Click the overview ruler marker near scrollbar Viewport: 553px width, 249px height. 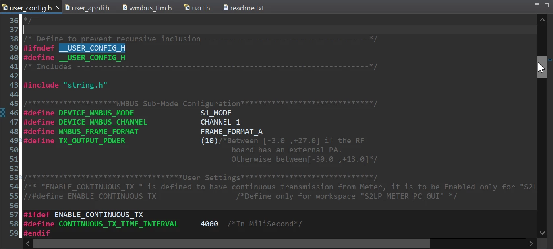tap(550, 60)
